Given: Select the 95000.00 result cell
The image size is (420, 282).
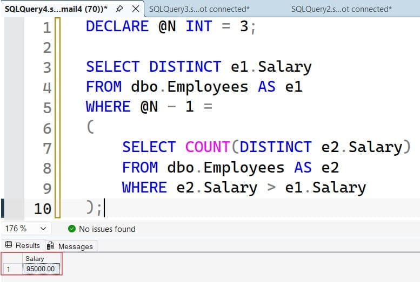Looking at the screenshot, I should [41, 269].
